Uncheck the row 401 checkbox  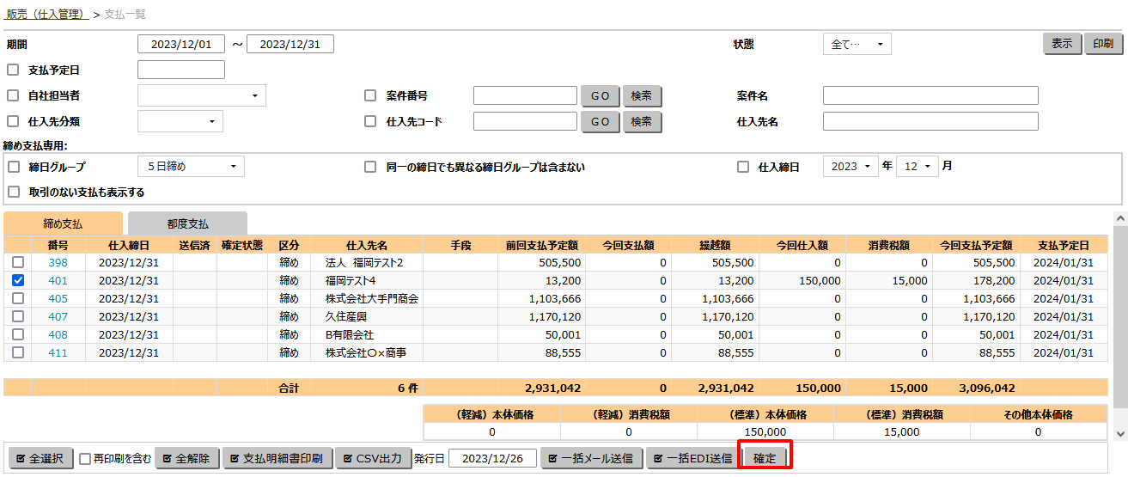(x=18, y=280)
